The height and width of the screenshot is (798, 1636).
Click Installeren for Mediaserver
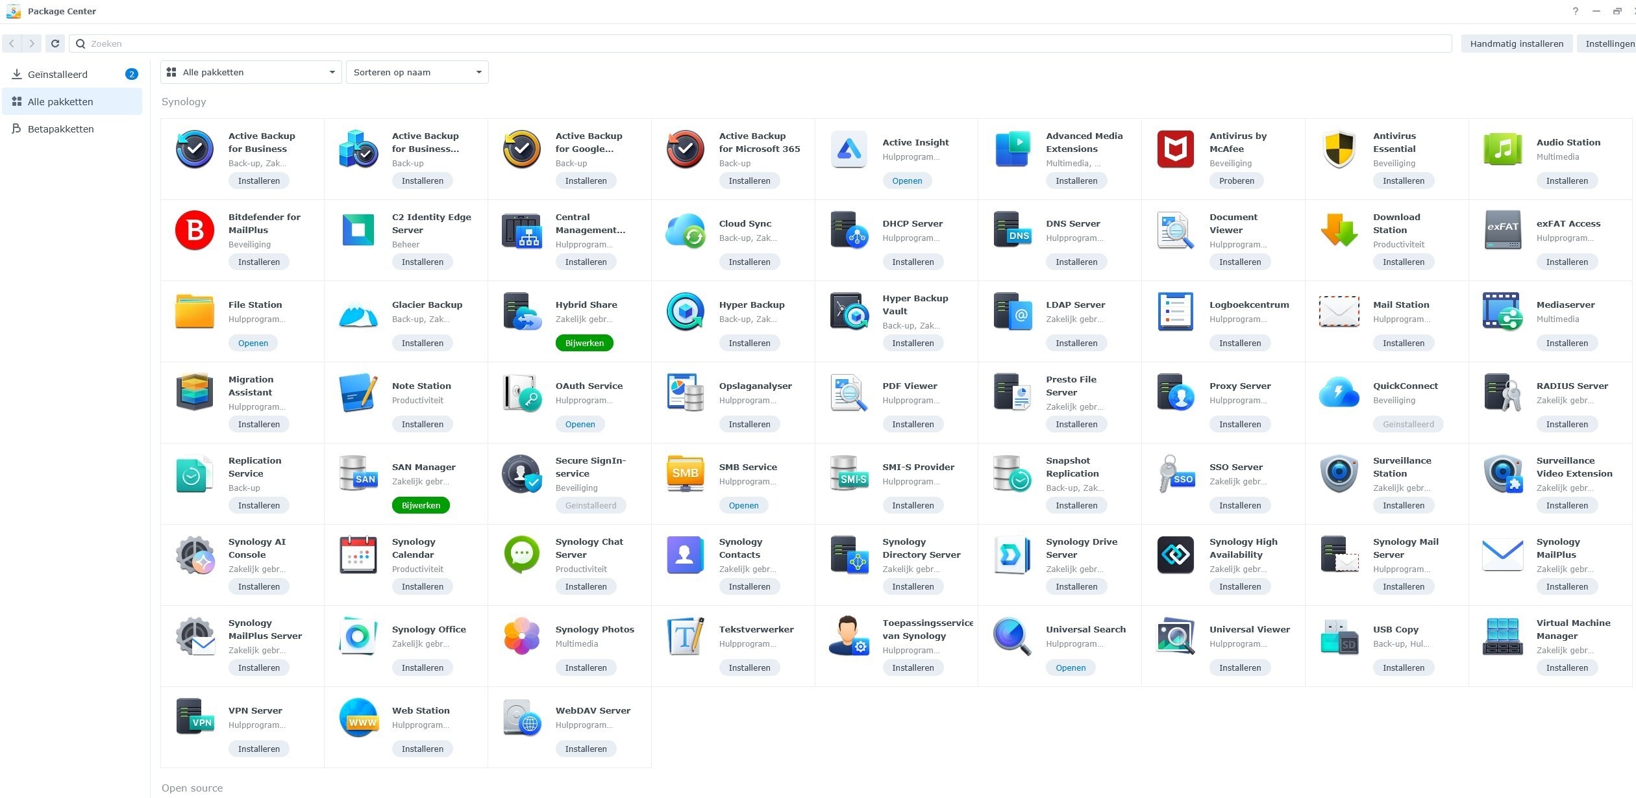coord(1567,343)
